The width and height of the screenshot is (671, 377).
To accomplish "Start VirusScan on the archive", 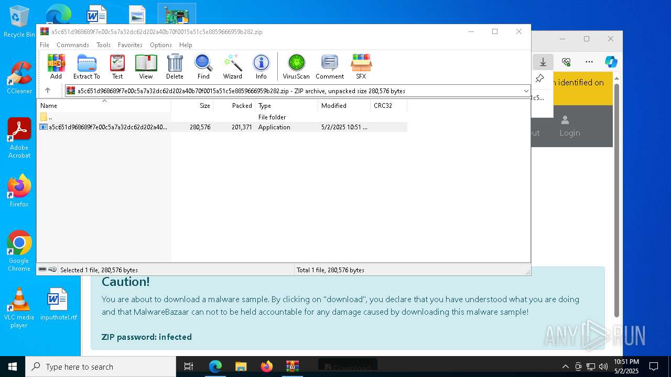I will pos(296,66).
